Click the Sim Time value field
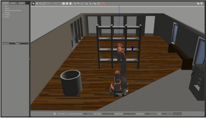This screenshot has height=118, width=206. point(108,114)
